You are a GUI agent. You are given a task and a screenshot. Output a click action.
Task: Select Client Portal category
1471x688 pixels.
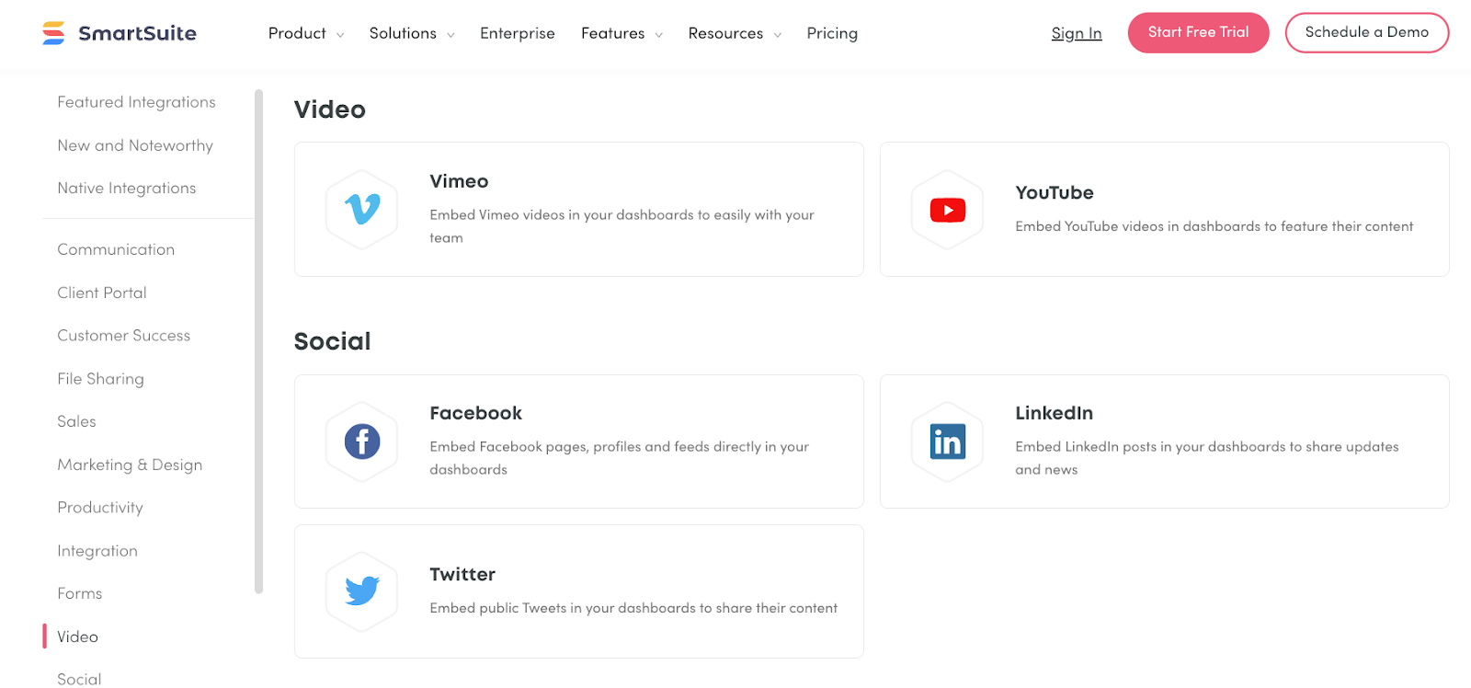102,292
